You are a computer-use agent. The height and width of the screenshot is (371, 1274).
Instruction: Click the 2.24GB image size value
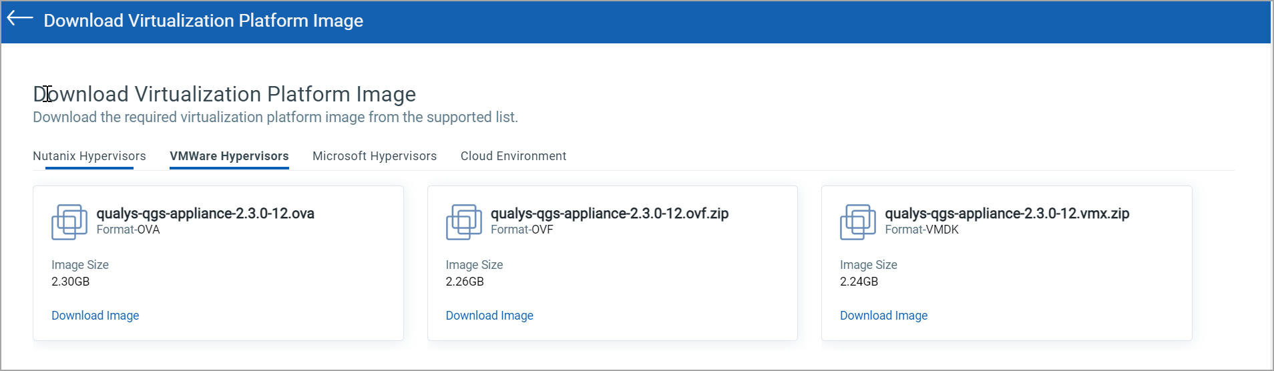click(x=859, y=282)
